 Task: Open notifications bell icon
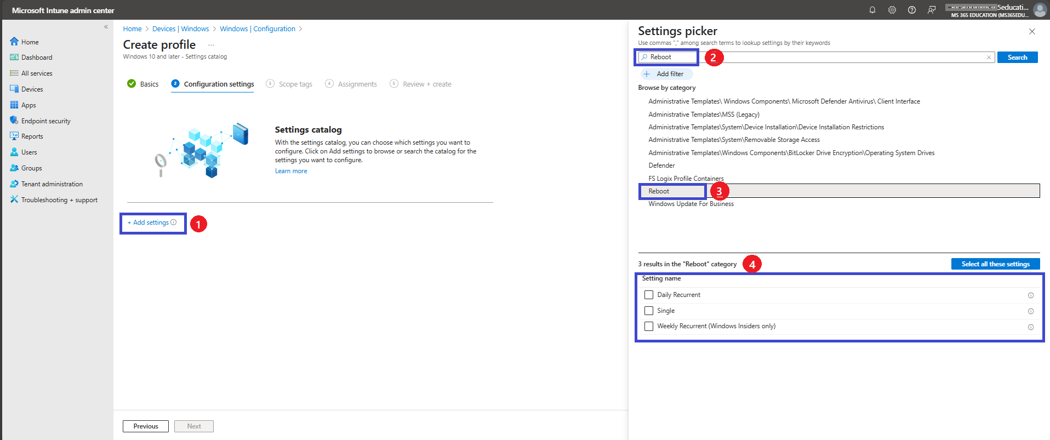click(872, 10)
